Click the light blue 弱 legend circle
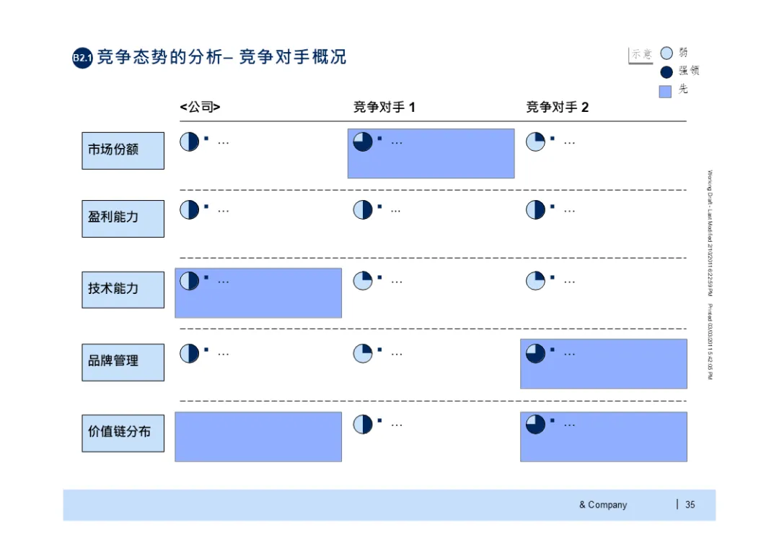 pyautogui.click(x=666, y=53)
